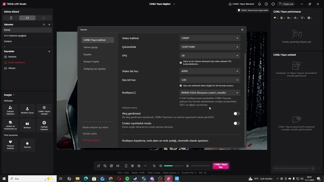Image resolution: width=324 pixels, height=182 pixels.
Task: Open Anket ve Hediyeyle oy tool
Action: point(10,125)
